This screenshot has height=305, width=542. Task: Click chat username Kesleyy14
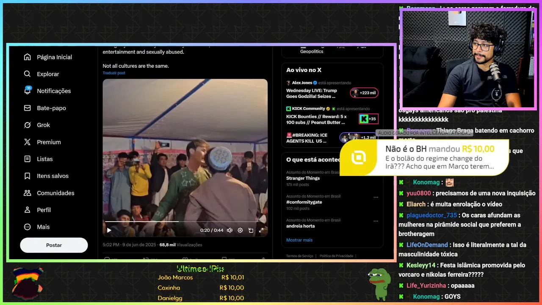[x=421, y=265]
